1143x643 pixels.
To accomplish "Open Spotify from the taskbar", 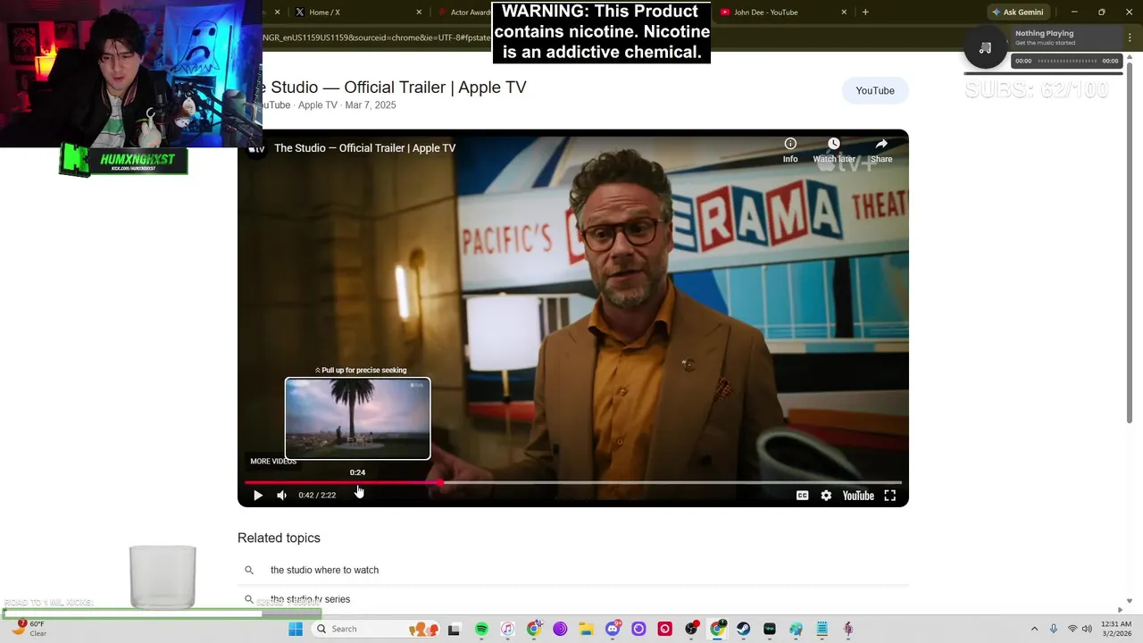I will click(481, 630).
